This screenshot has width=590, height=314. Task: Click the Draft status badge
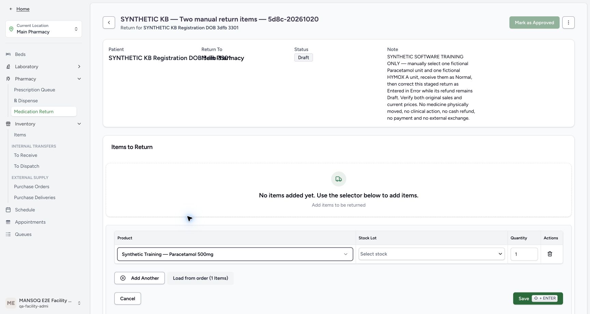(x=304, y=58)
